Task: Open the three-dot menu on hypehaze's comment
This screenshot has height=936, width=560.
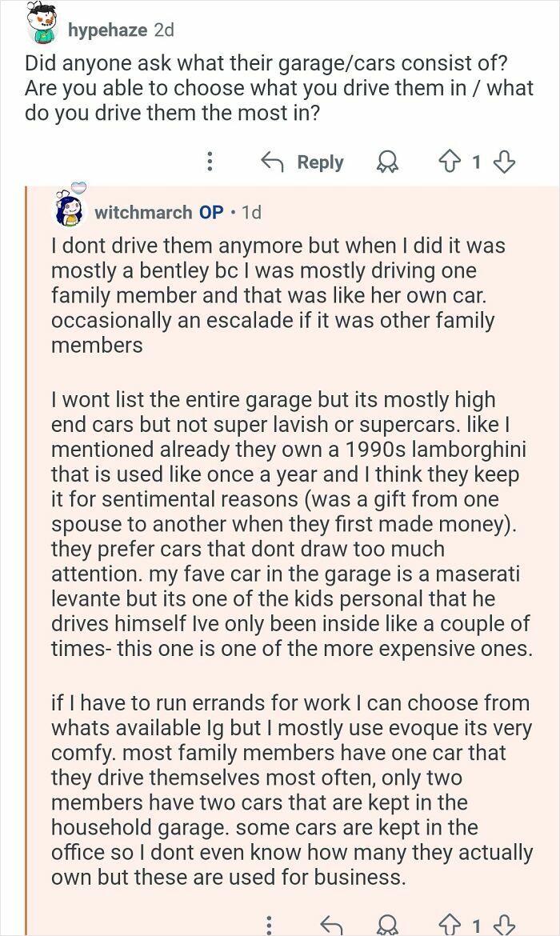Action: [x=210, y=162]
